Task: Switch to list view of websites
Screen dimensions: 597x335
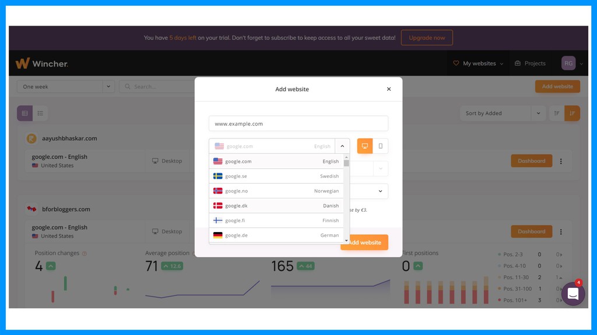Action: [x=40, y=113]
